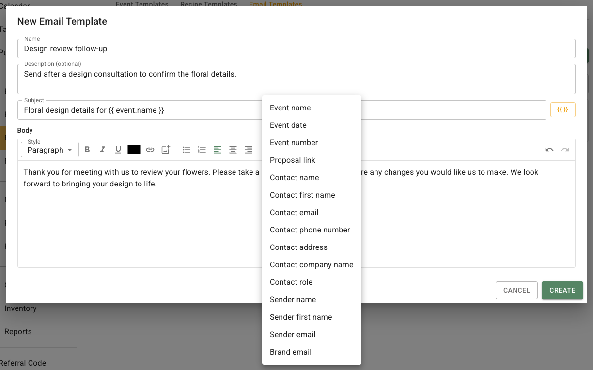
Task: Edit the Description text area
Action: click(296, 79)
